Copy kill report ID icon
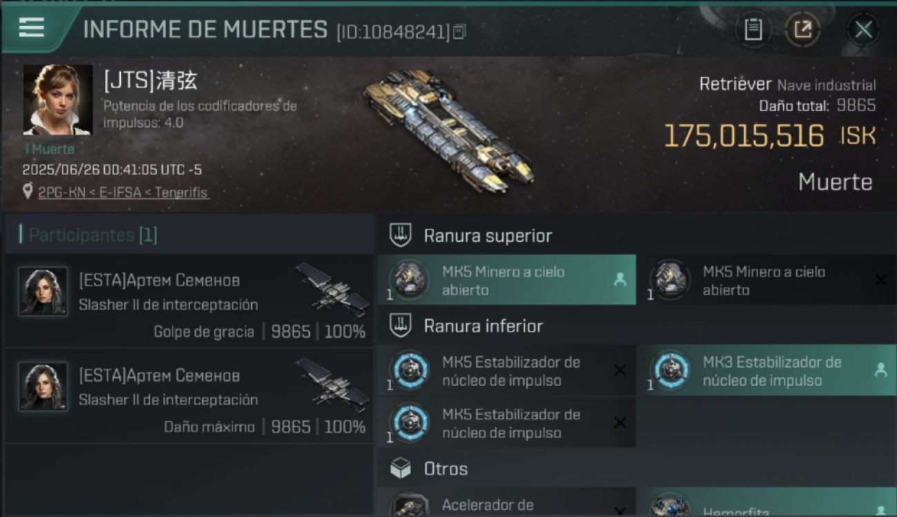 coord(460,31)
